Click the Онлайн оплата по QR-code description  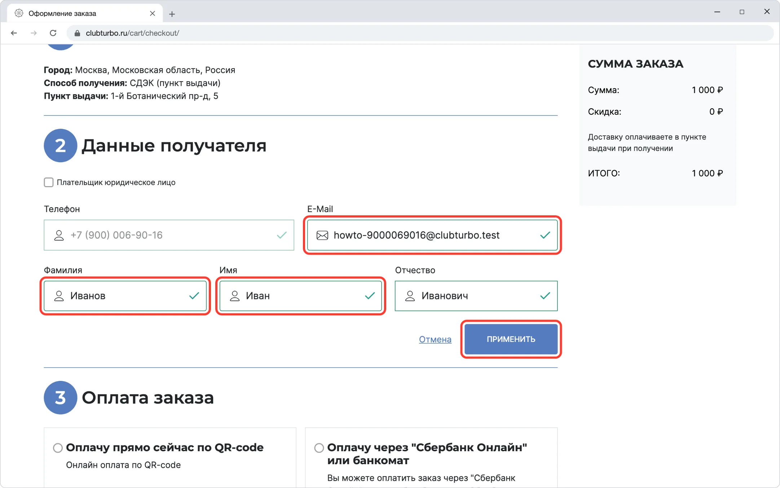click(x=123, y=465)
